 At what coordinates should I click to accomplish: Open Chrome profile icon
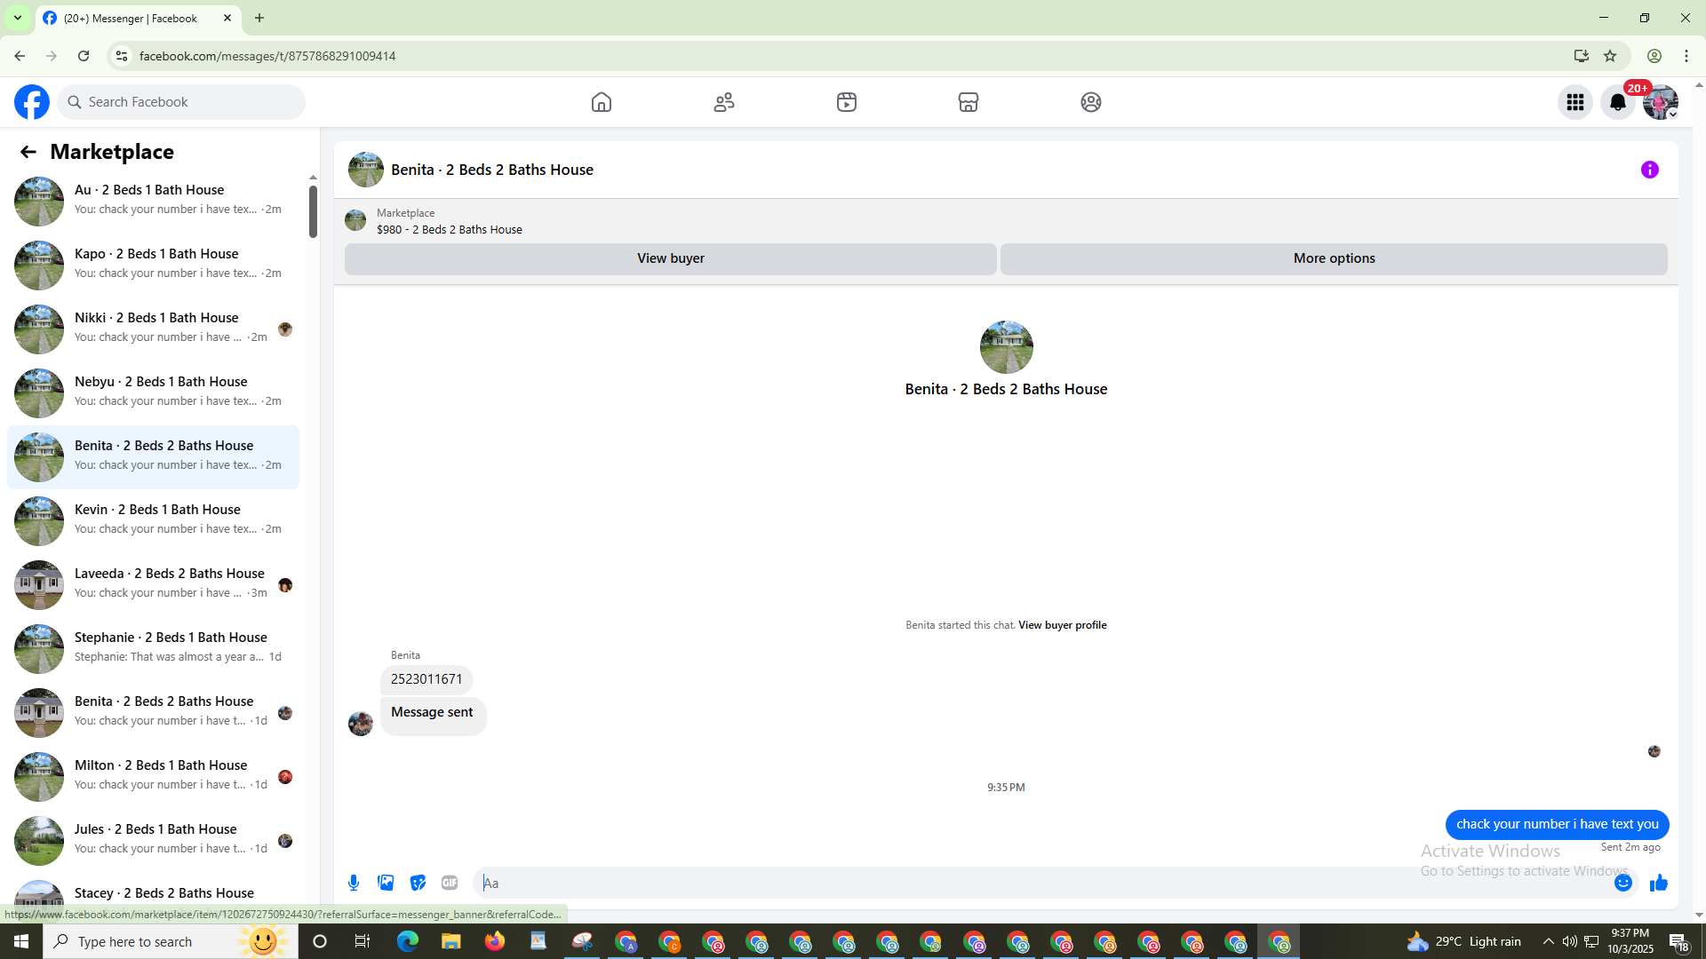(1654, 56)
